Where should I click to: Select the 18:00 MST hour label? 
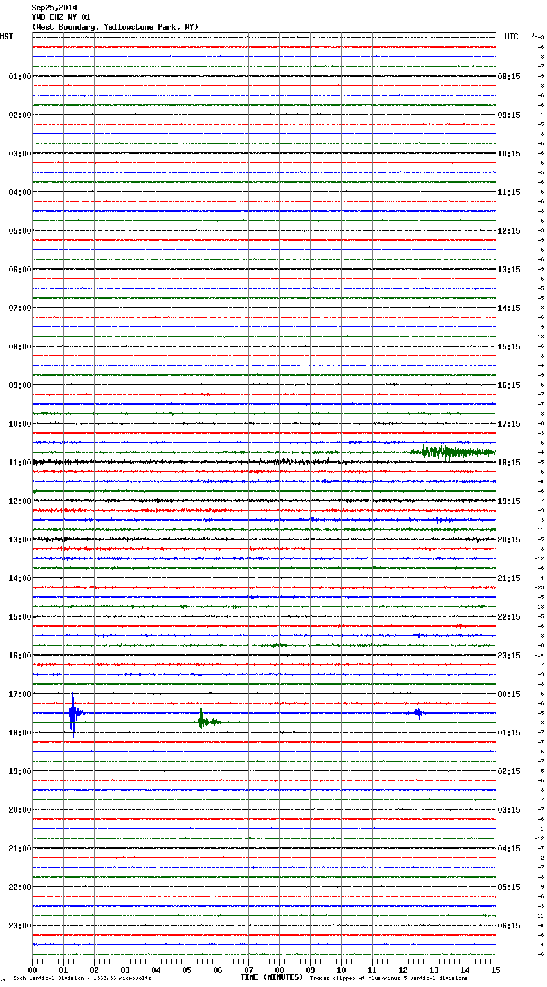pos(20,733)
